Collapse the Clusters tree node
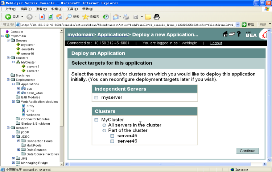 point(8,58)
